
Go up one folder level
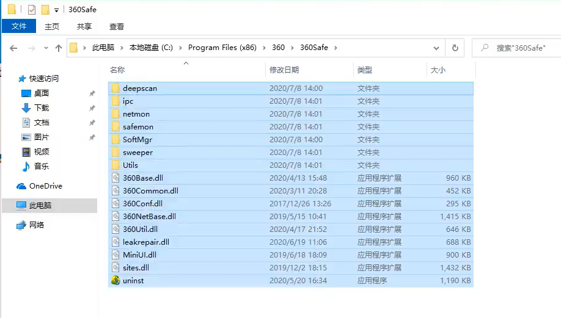(x=59, y=48)
